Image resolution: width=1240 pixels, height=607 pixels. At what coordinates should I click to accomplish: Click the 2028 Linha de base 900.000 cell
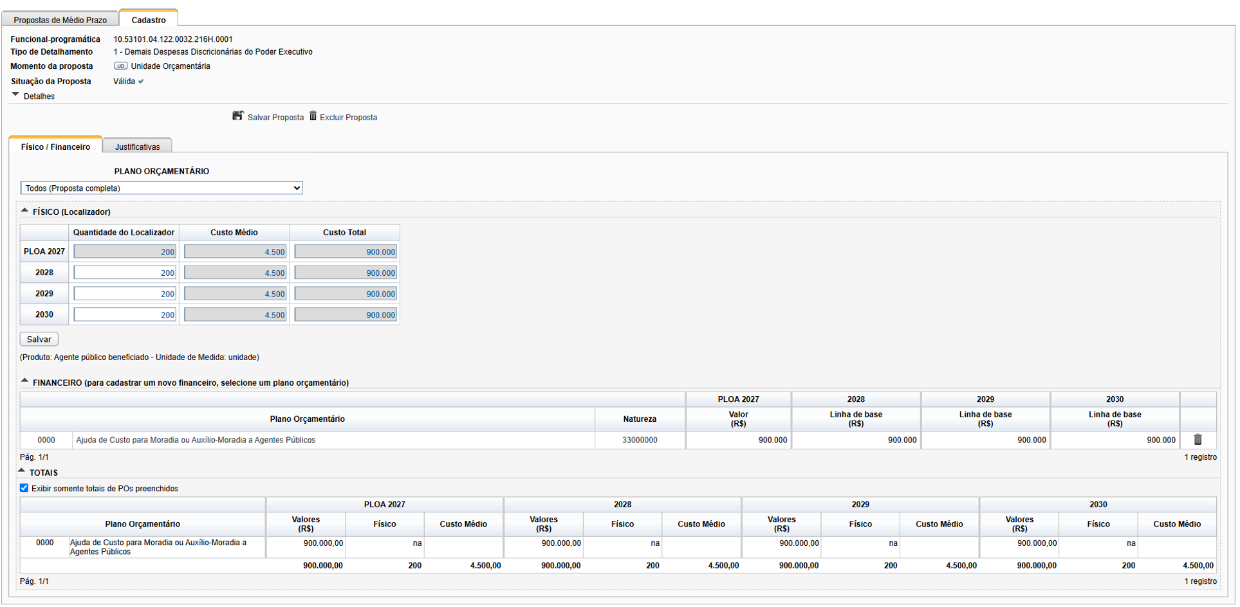point(856,440)
